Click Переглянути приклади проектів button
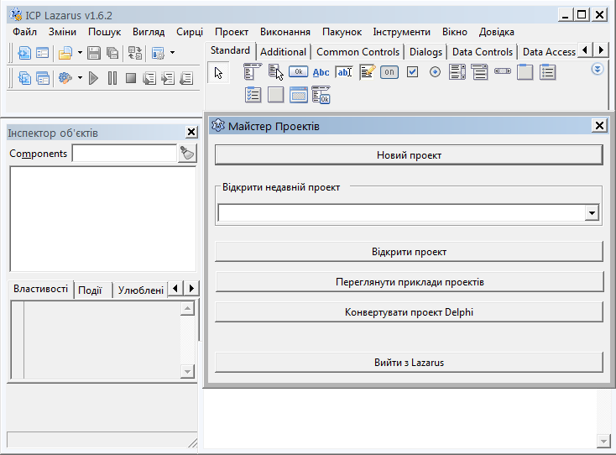Screen dimensions: 616x455 pos(409,282)
